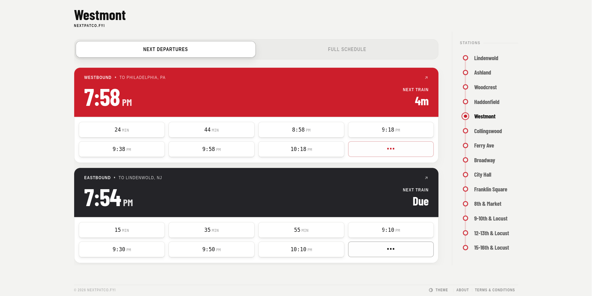
Task: Click the westbound 4m next-train countdown
Action: point(422,101)
